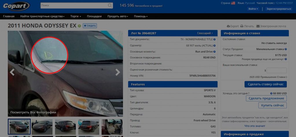Viewport: 296px width, 137px height.
Task: Expand the Помощь menu
Action: click(141, 16)
